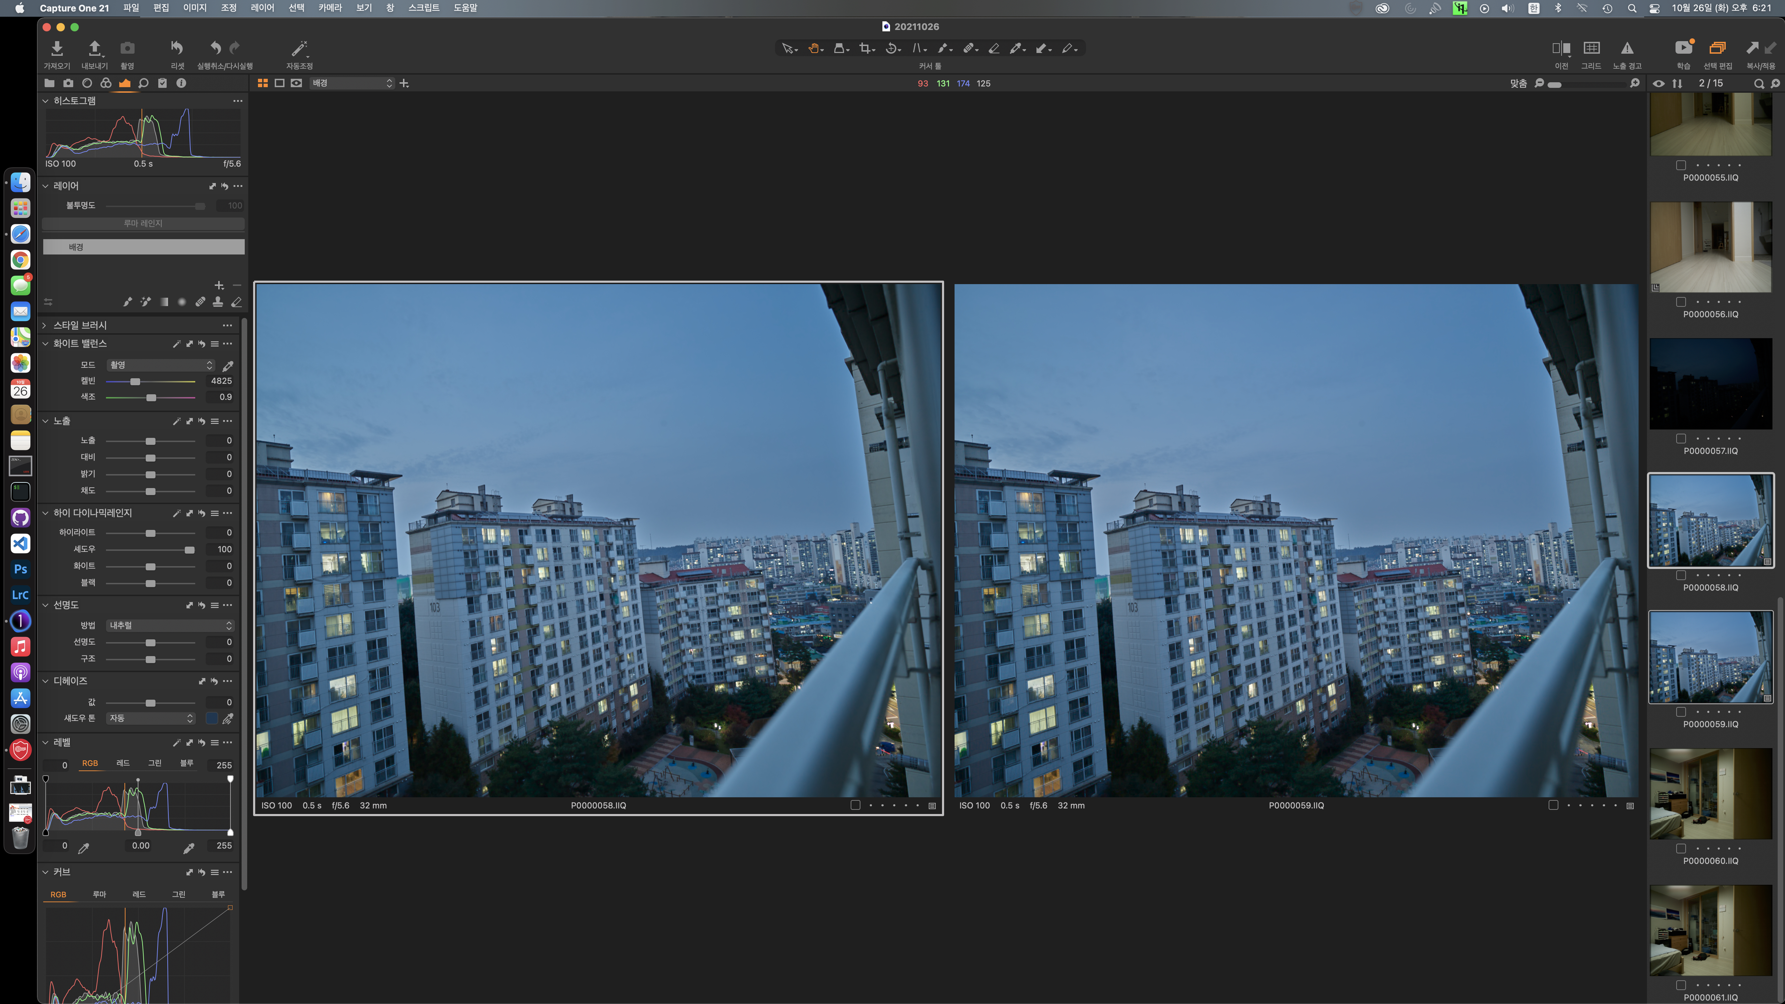Check the tag box for thumbnail P0000057.IIQ

point(1680,439)
